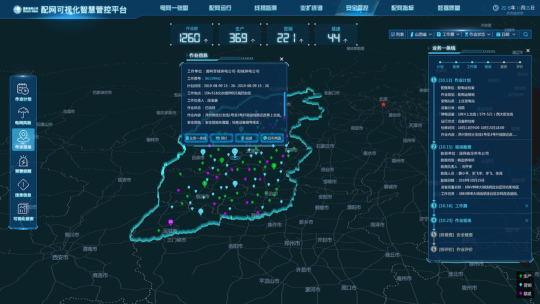540x304 pixels.
Task: Click map marker number 10 near 运城市
Action: [x=171, y=222]
